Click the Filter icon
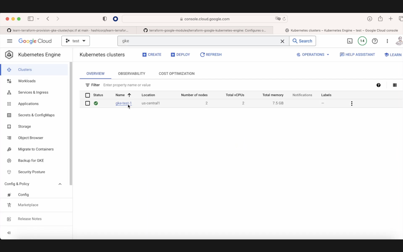Viewport: 403px width, 252px height. (x=87, y=85)
